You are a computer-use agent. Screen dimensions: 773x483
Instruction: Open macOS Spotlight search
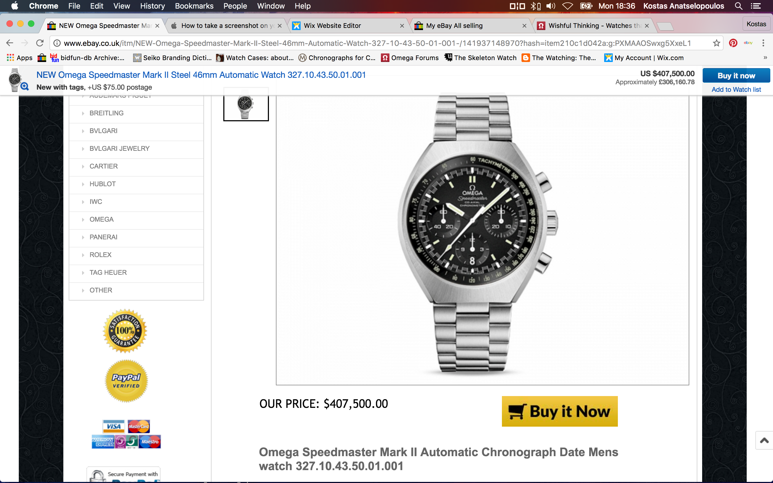[x=738, y=6]
